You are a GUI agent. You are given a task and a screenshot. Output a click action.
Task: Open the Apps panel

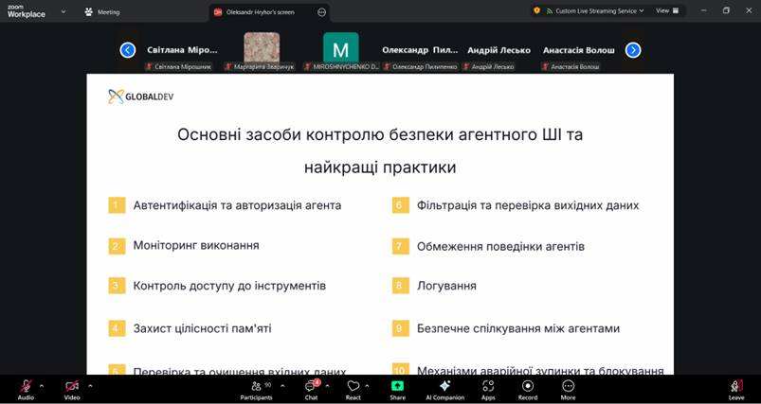click(488, 388)
